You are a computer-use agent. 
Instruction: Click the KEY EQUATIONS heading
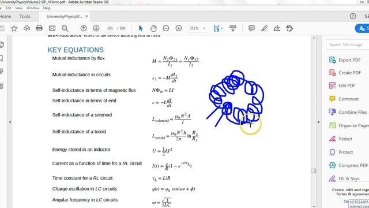(x=76, y=50)
